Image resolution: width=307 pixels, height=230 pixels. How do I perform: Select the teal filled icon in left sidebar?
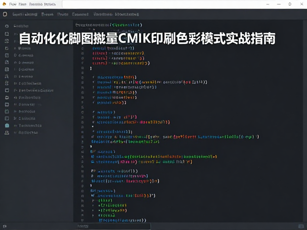pyautogui.click(x=7, y=126)
